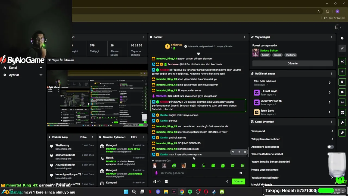Click the lightning bolt icon in the right rail
The width and height of the screenshot is (348, 196).
[x=342, y=72]
